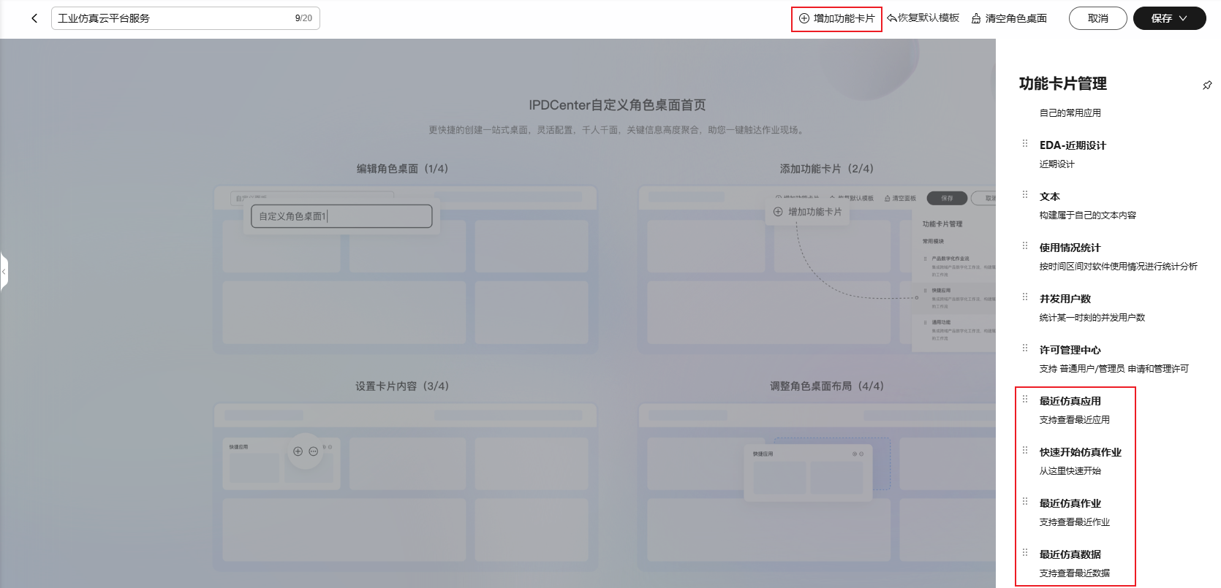Image resolution: width=1221 pixels, height=588 pixels.
Task: Click the 构建属于自己的文本内容 description
Action: 1087,215
